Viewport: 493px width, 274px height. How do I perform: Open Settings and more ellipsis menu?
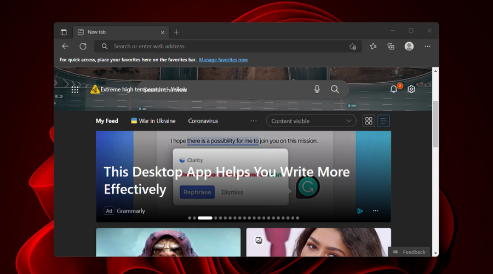tap(428, 46)
